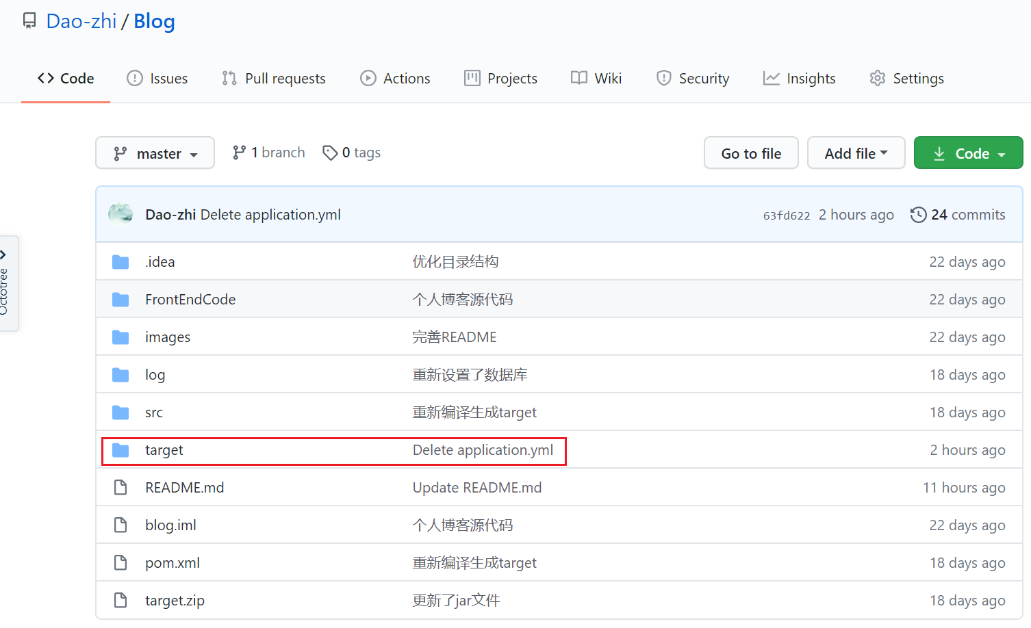The image size is (1031, 628).
Task: Open commit message 更新了jar文件
Action: 456,601
